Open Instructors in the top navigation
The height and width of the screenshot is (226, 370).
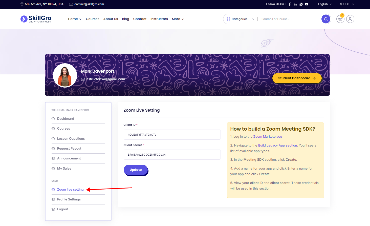click(x=159, y=19)
